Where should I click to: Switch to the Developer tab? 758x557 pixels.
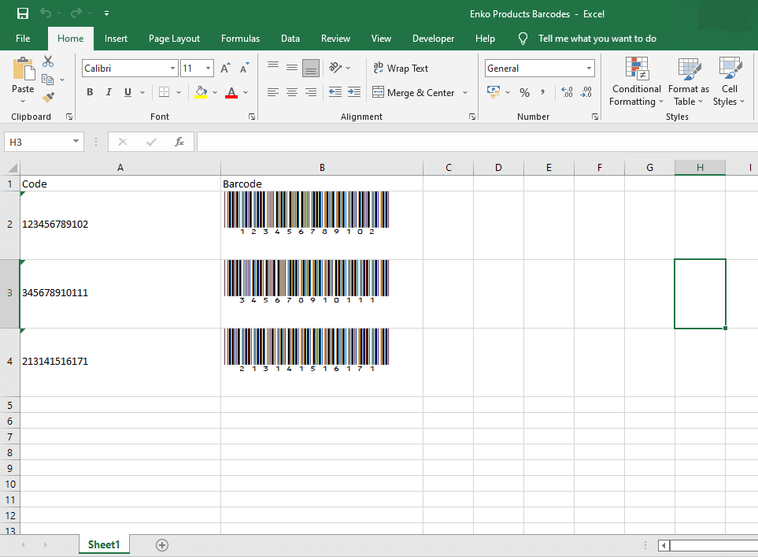pyautogui.click(x=433, y=39)
